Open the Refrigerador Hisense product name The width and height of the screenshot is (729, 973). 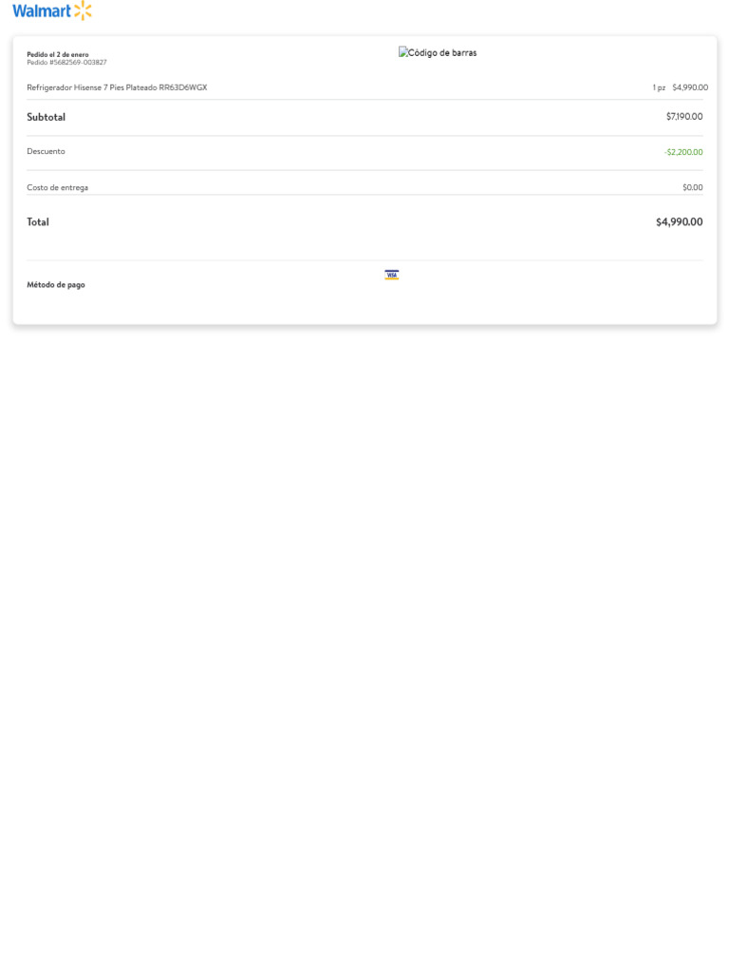click(x=117, y=87)
